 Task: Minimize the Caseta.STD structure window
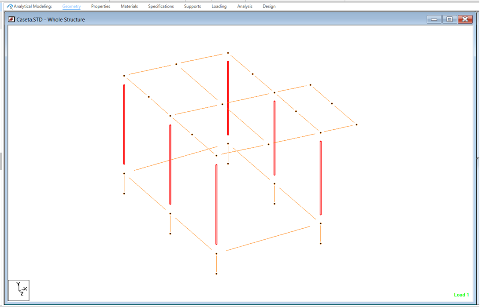click(x=434, y=19)
